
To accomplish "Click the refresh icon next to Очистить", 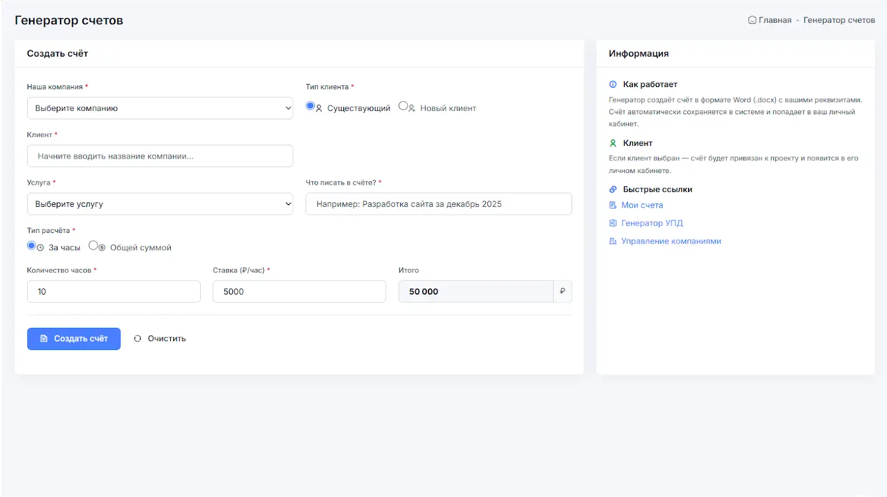I will pyautogui.click(x=137, y=338).
